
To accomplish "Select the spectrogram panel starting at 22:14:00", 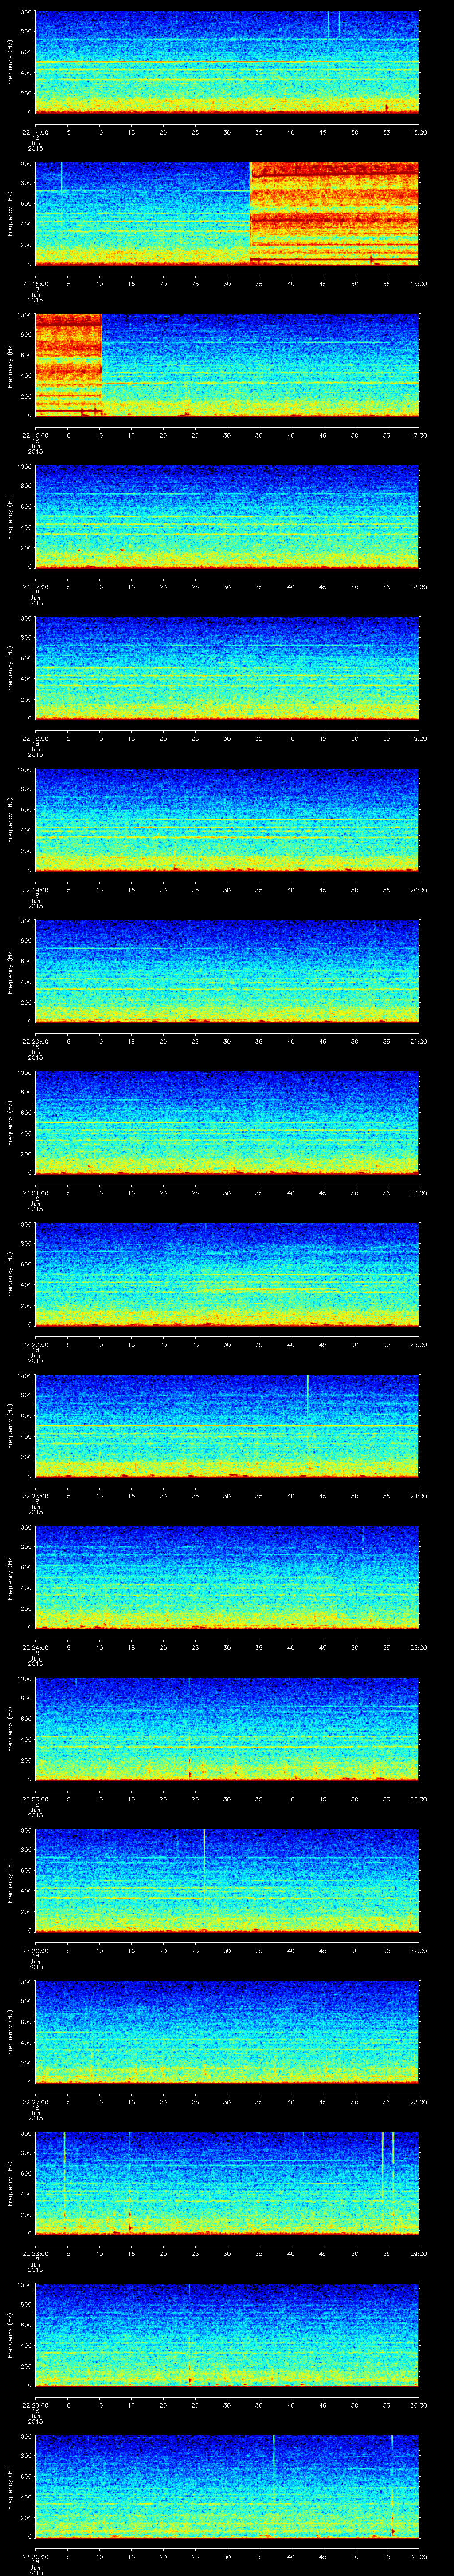I will [x=227, y=62].
